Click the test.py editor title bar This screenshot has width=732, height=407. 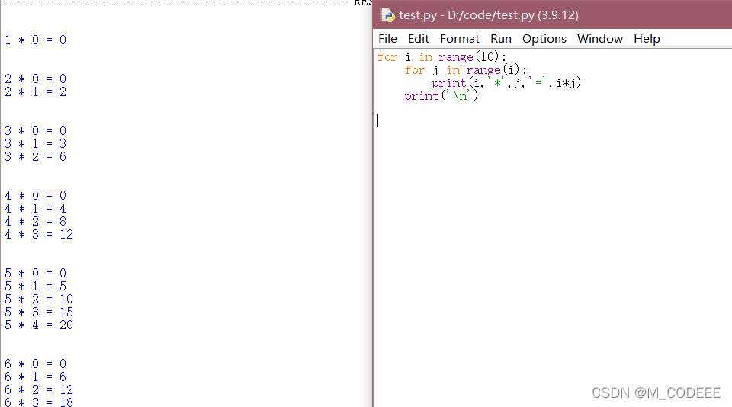[x=553, y=15]
